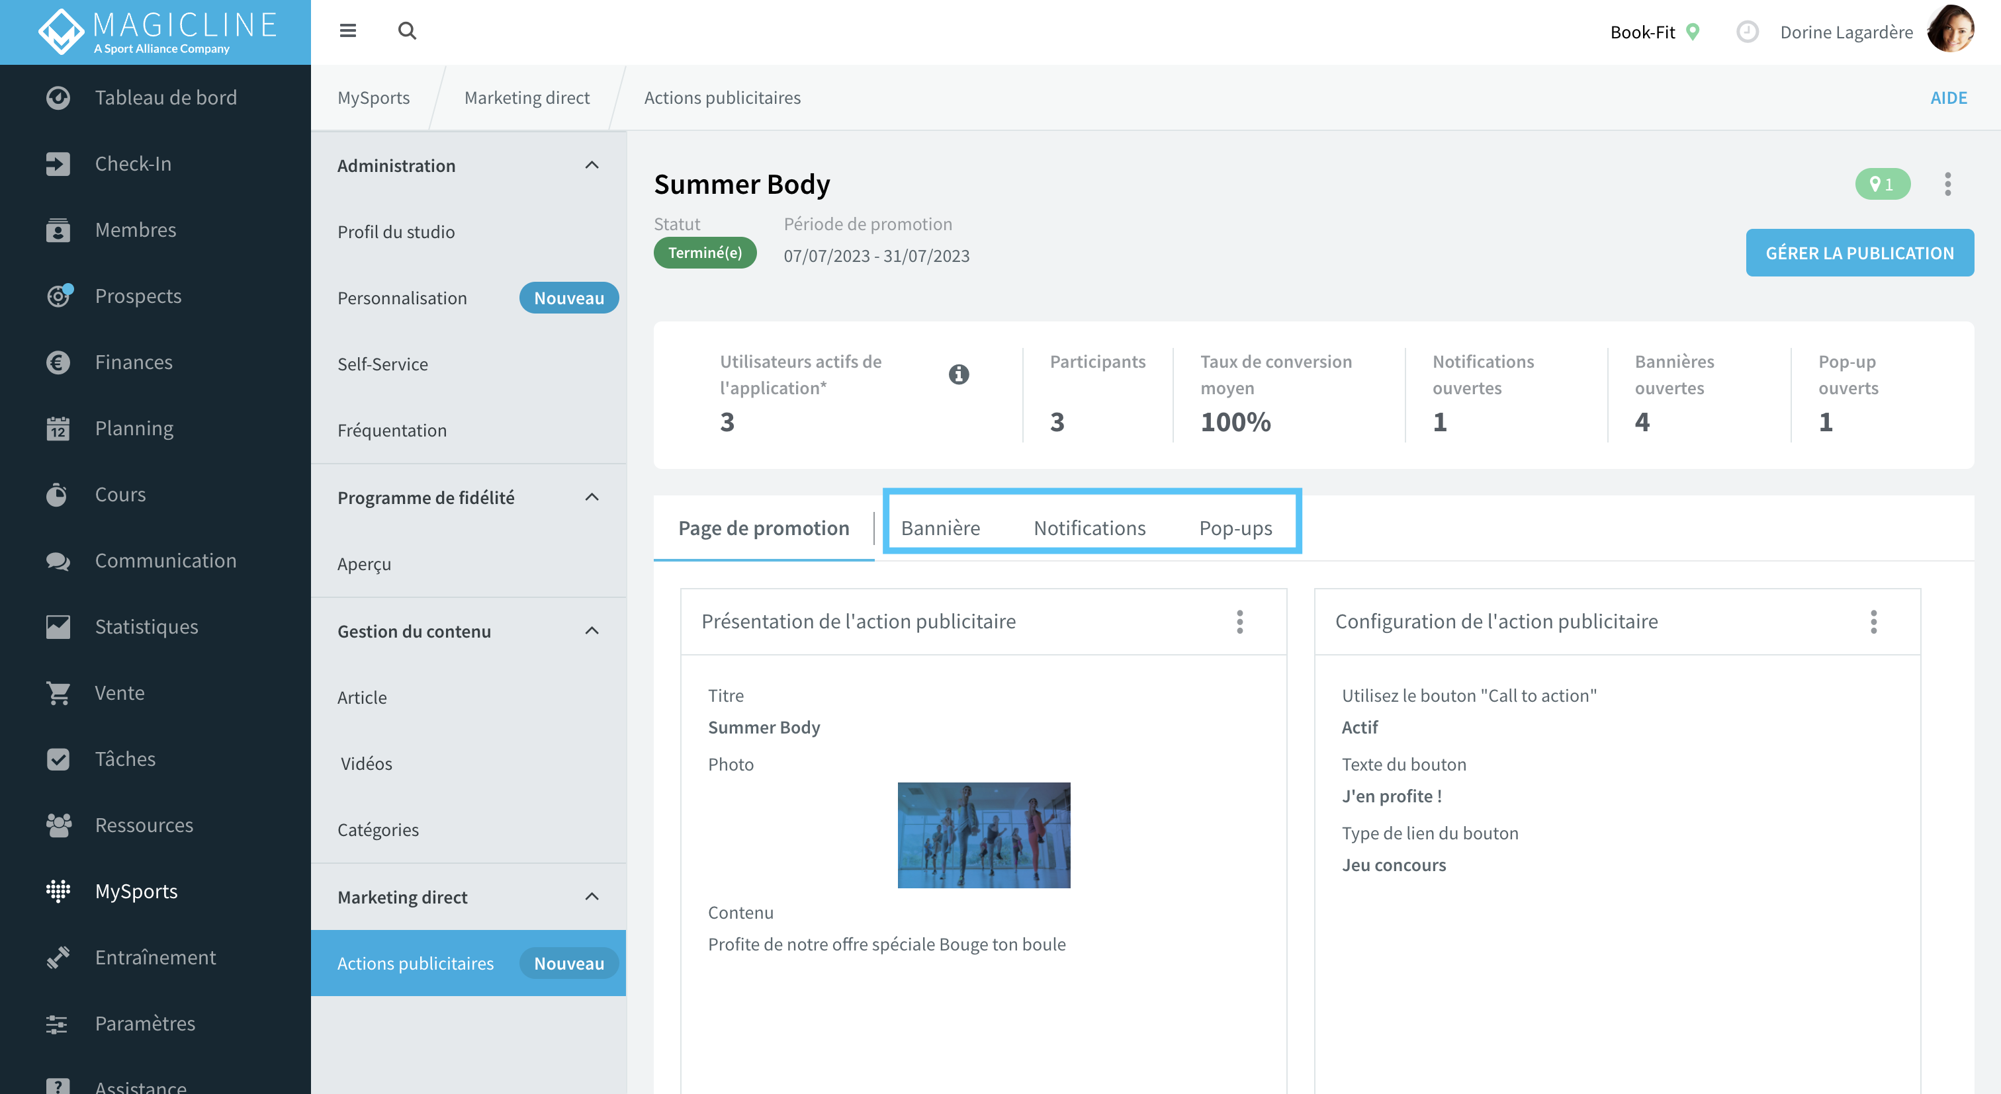Click the Entraînement dumbbell icon
This screenshot has width=2001, height=1094.
58,957
